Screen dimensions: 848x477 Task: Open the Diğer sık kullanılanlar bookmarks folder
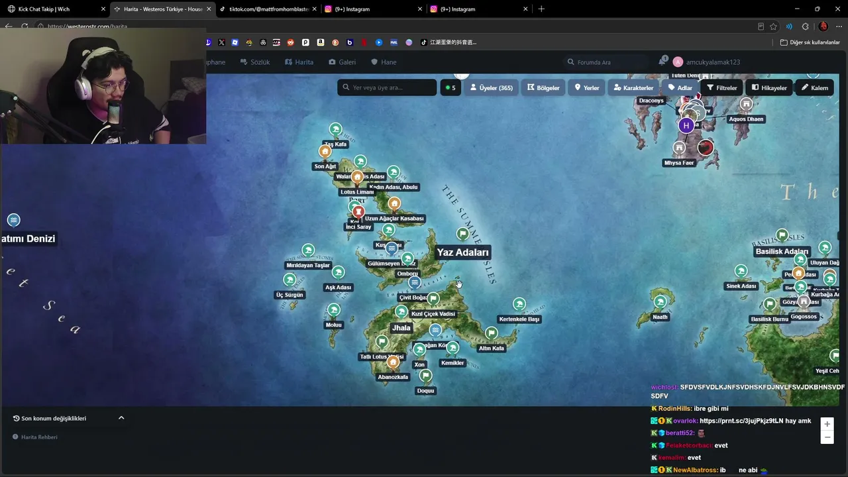click(810, 42)
